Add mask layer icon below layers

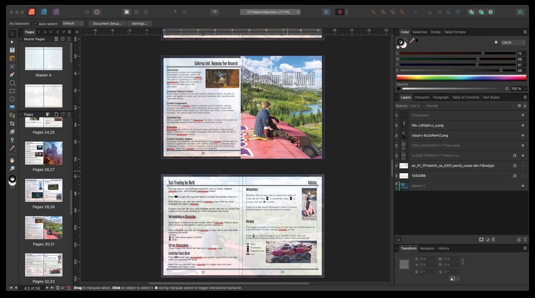point(481,240)
